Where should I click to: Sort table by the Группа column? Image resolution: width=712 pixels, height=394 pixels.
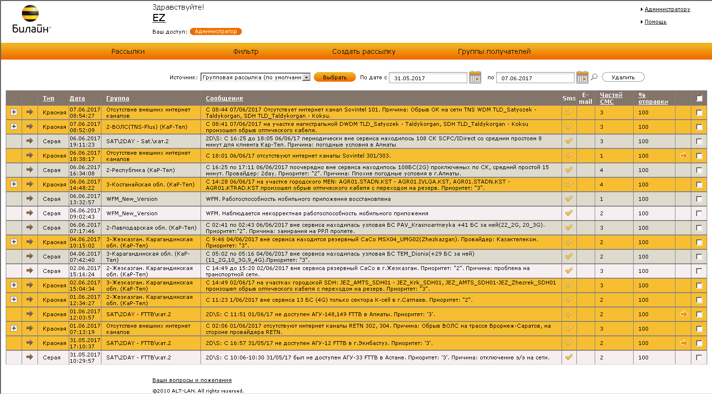(118, 98)
